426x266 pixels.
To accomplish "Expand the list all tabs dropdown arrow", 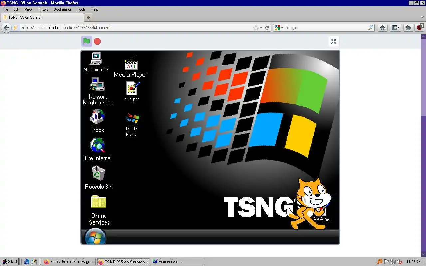I will pyautogui.click(x=422, y=17).
